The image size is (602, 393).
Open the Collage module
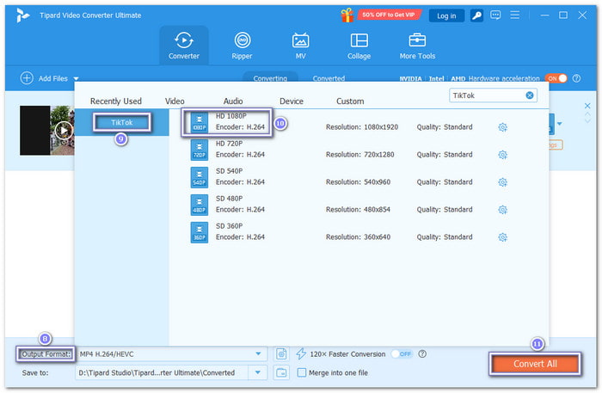359,46
